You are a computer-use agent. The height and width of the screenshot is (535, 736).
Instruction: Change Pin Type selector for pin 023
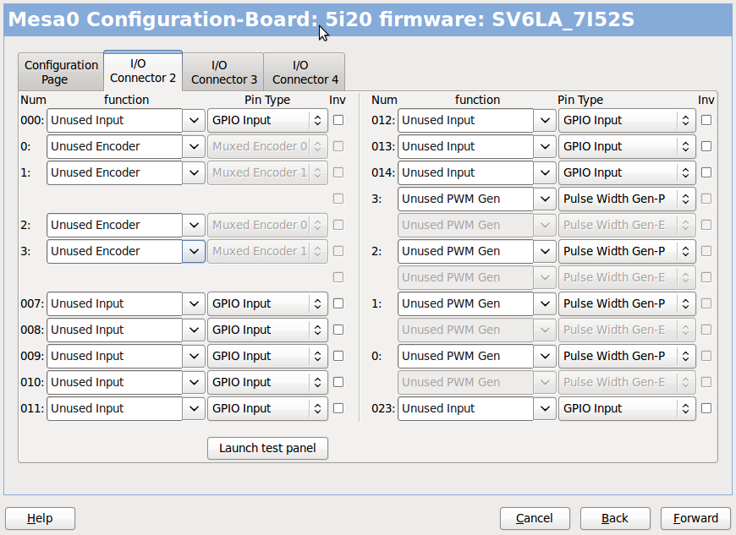click(627, 409)
